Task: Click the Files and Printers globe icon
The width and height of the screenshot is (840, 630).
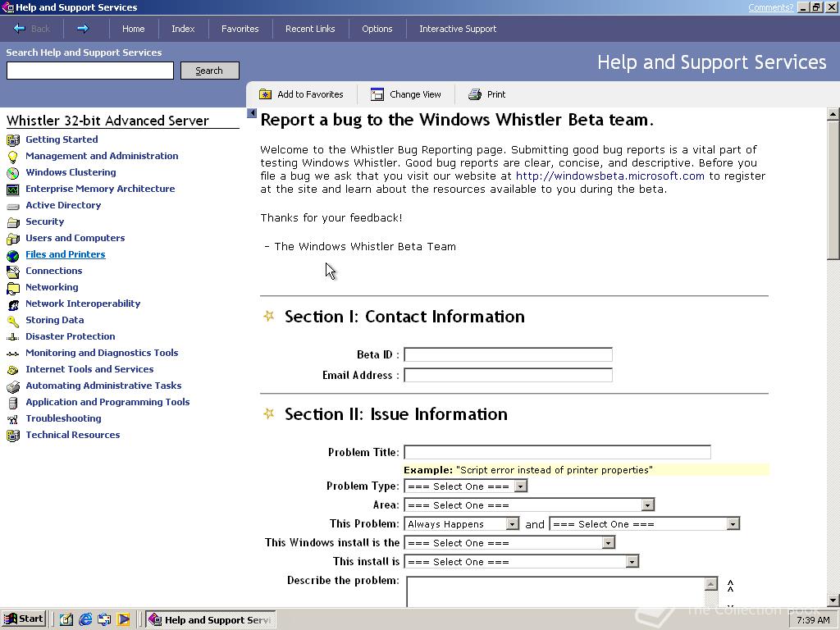Action: pos(13,256)
